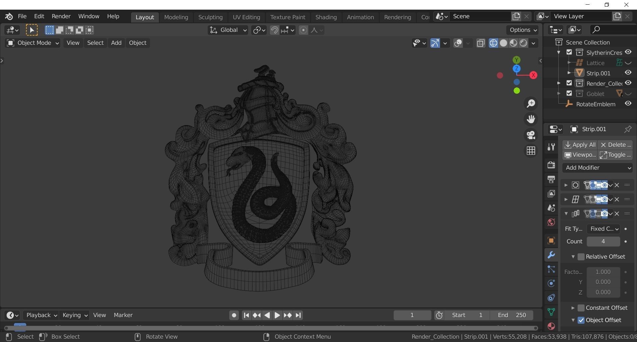Click the Start frame field
The image size is (637, 342).
click(x=467, y=315)
